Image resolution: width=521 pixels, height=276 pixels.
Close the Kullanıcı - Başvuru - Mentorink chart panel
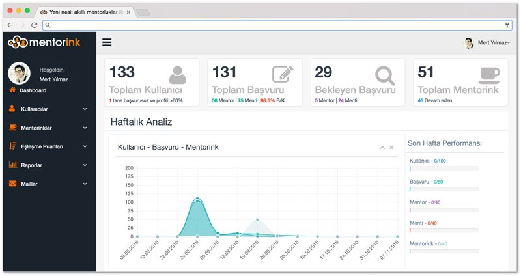point(391,148)
